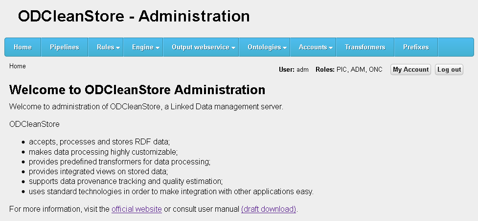Expand the Engine dropdown menu

145,47
